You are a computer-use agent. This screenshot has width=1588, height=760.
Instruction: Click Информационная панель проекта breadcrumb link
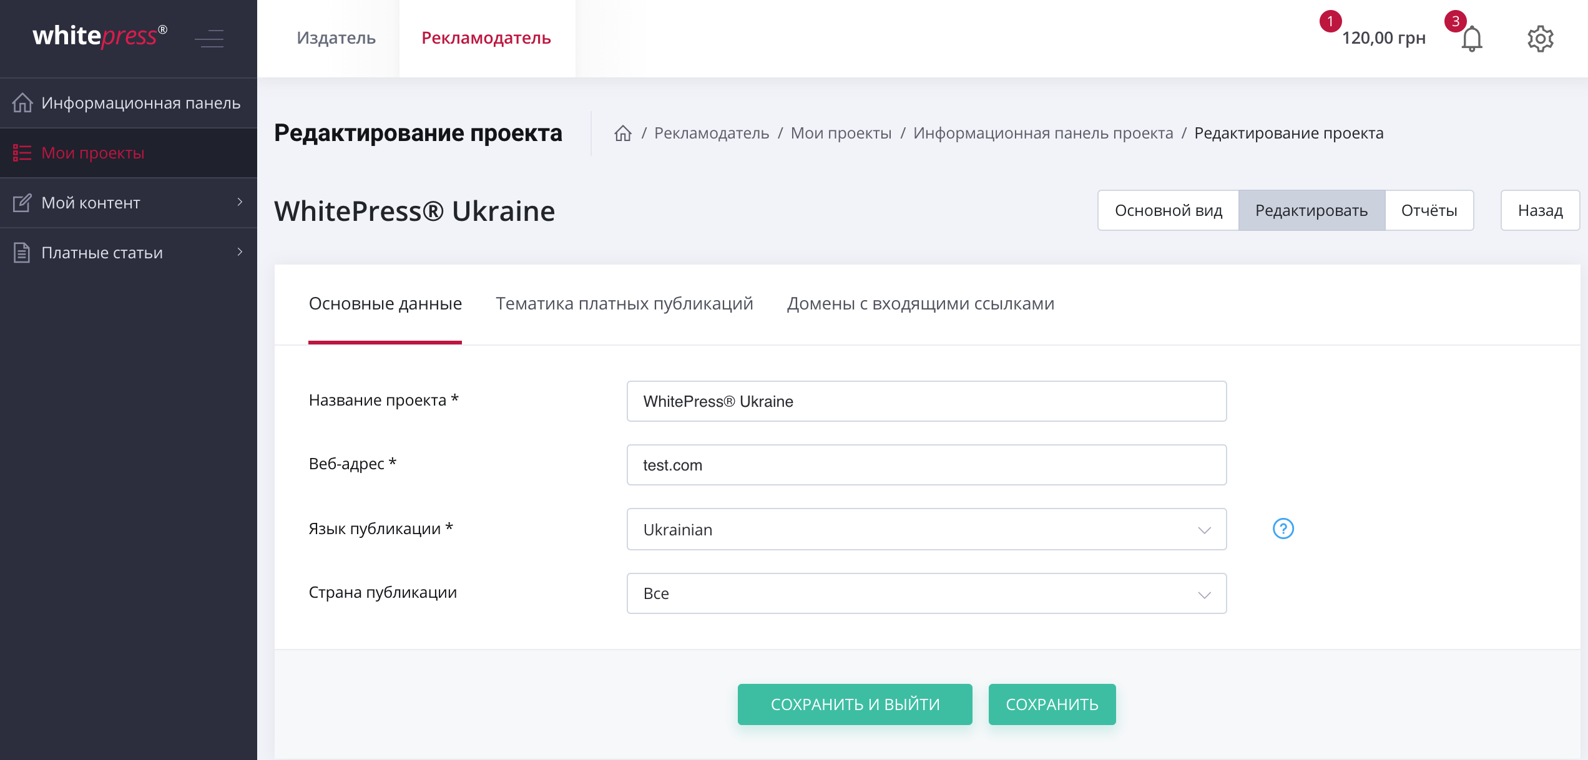click(x=1043, y=133)
